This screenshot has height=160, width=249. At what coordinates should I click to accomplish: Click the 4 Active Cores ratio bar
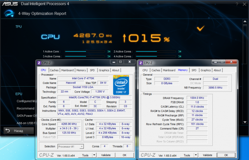[156, 56]
